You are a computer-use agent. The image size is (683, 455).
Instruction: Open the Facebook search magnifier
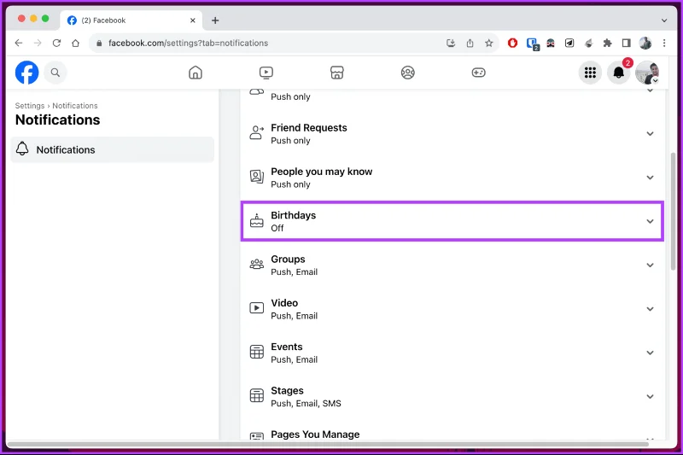coord(55,73)
